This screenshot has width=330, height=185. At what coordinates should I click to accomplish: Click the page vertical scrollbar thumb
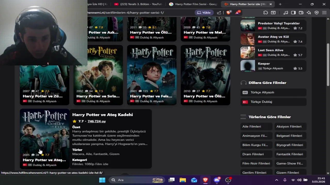click(x=328, y=65)
